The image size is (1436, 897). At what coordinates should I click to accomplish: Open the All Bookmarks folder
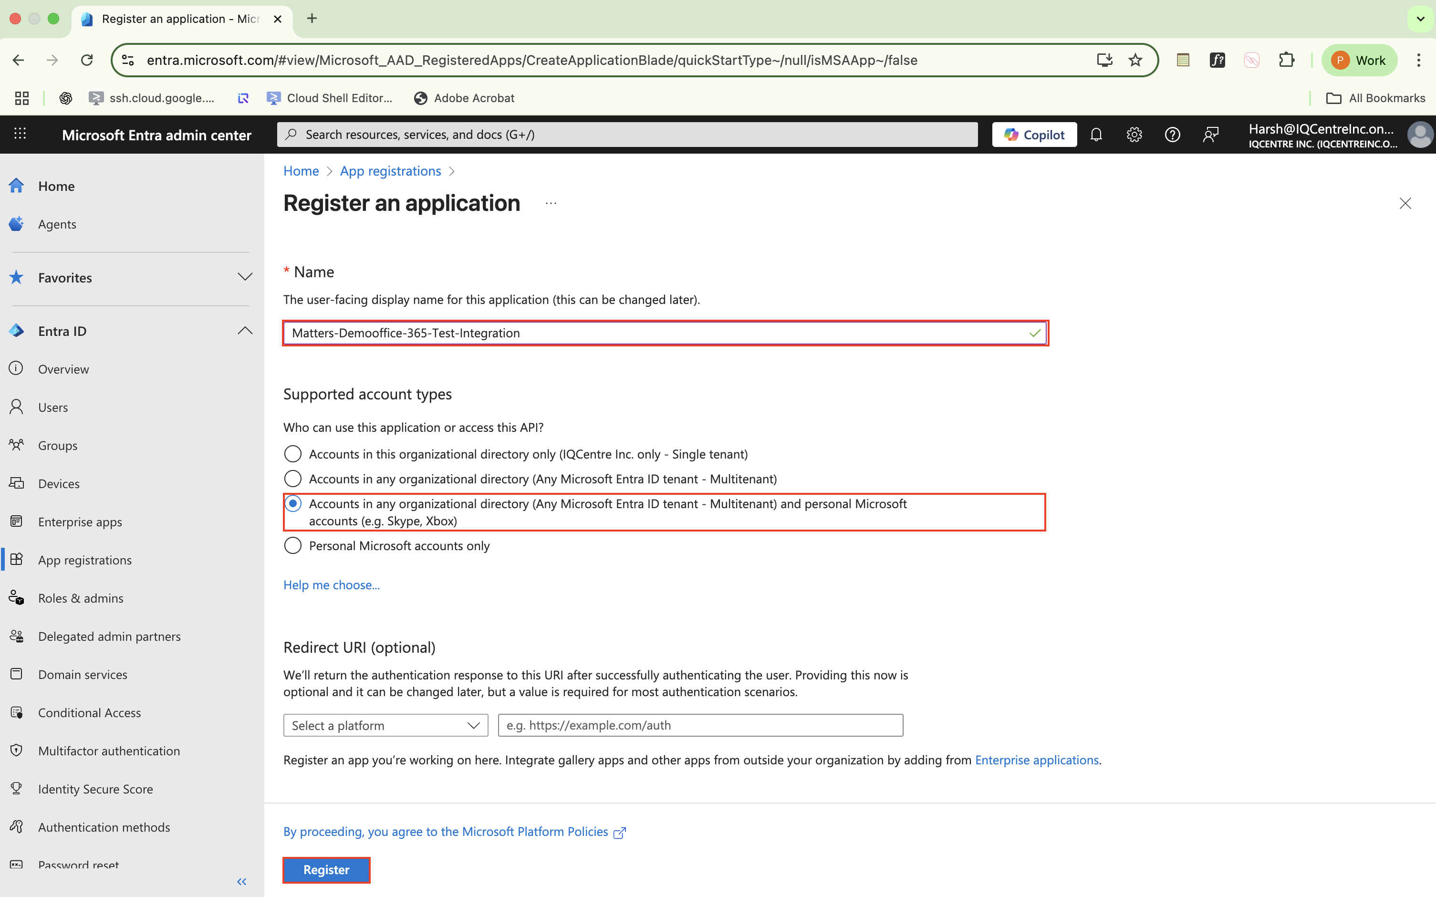point(1375,98)
